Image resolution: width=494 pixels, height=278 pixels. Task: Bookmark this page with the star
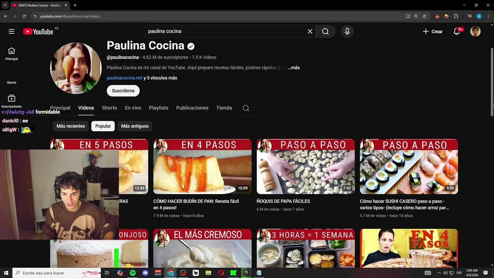click(x=425, y=16)
